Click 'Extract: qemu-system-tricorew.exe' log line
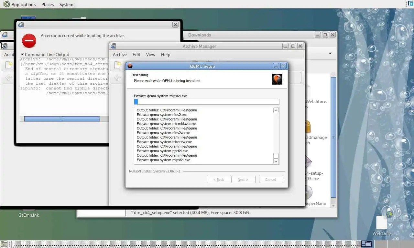Image resolution: width=414 pixels, height=248 pixels. click(164, 142)
